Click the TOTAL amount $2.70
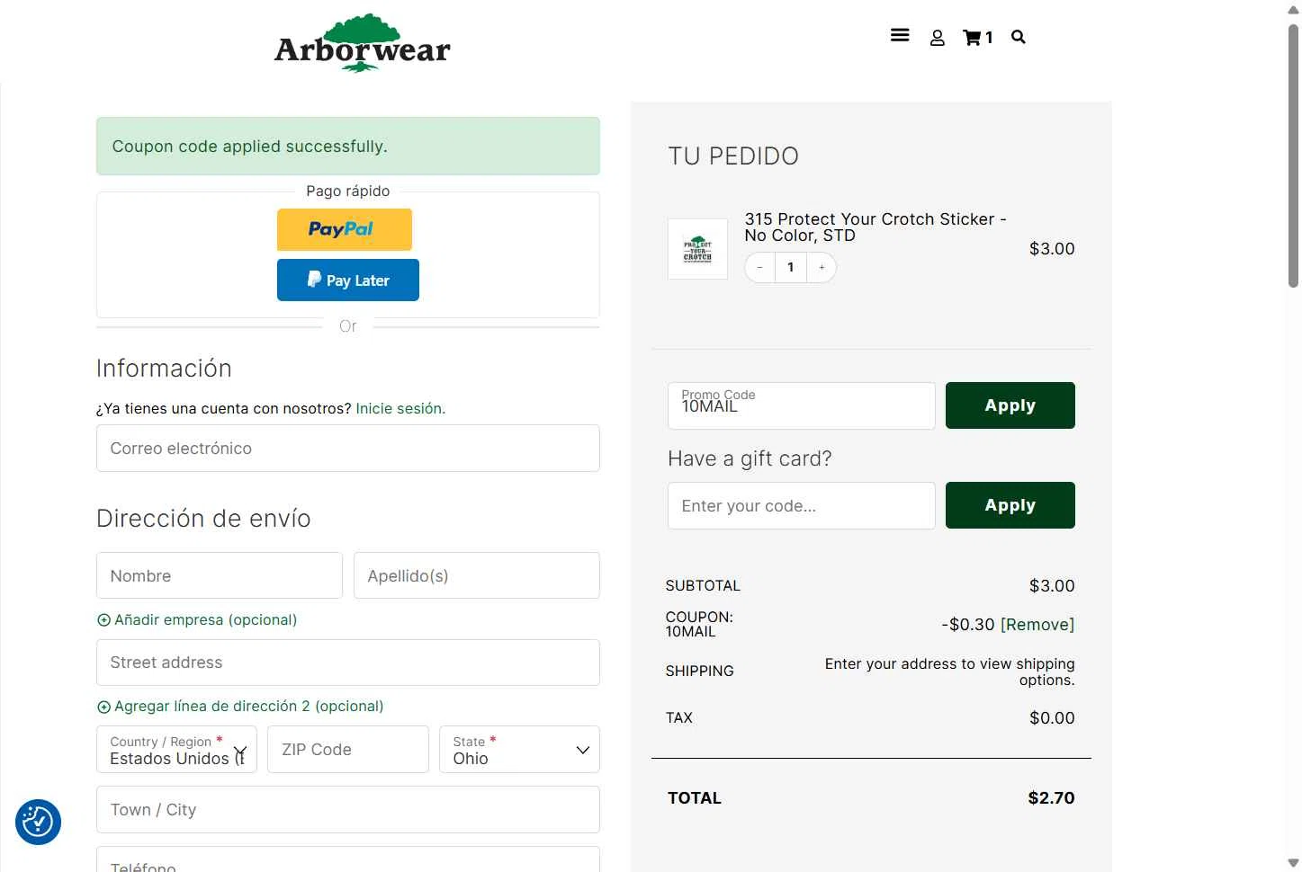The image size is (1302, 872). [1051, 797]
